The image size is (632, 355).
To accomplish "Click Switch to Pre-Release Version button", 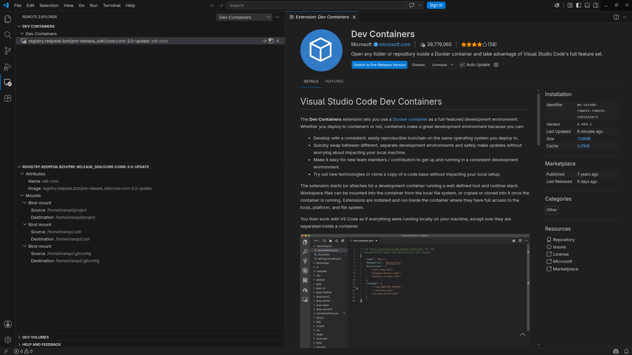I will click(x=379, y=65).
